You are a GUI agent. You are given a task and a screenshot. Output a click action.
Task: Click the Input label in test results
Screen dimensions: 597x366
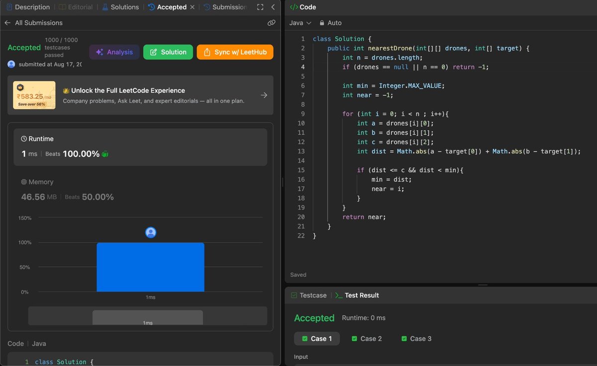(301, 357)
